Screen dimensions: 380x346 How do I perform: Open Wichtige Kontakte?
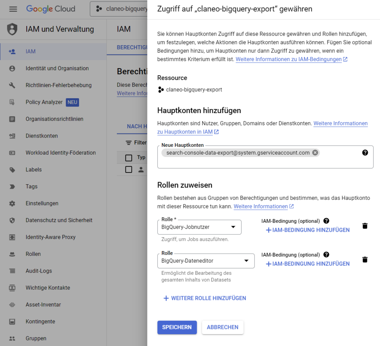pyautogui.click(x=48, y=288)
